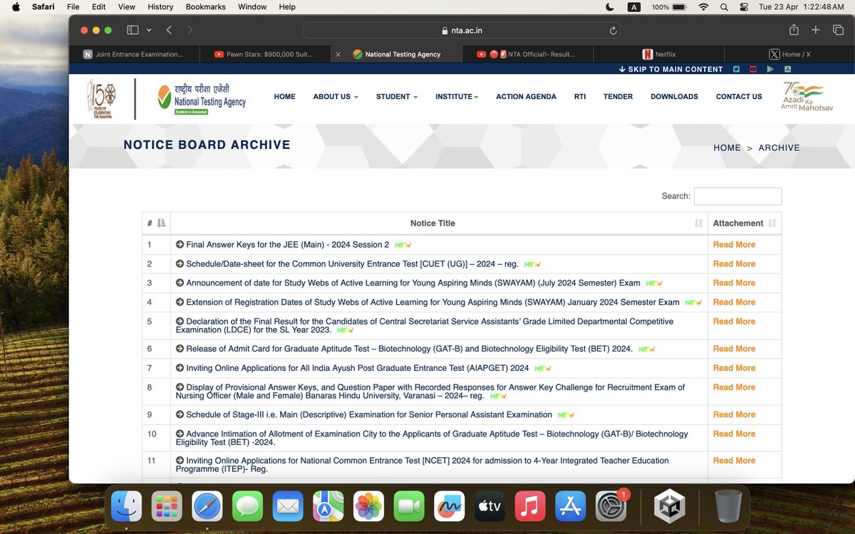
Task: Open Music from the Dock
Action: click(530, 506)
